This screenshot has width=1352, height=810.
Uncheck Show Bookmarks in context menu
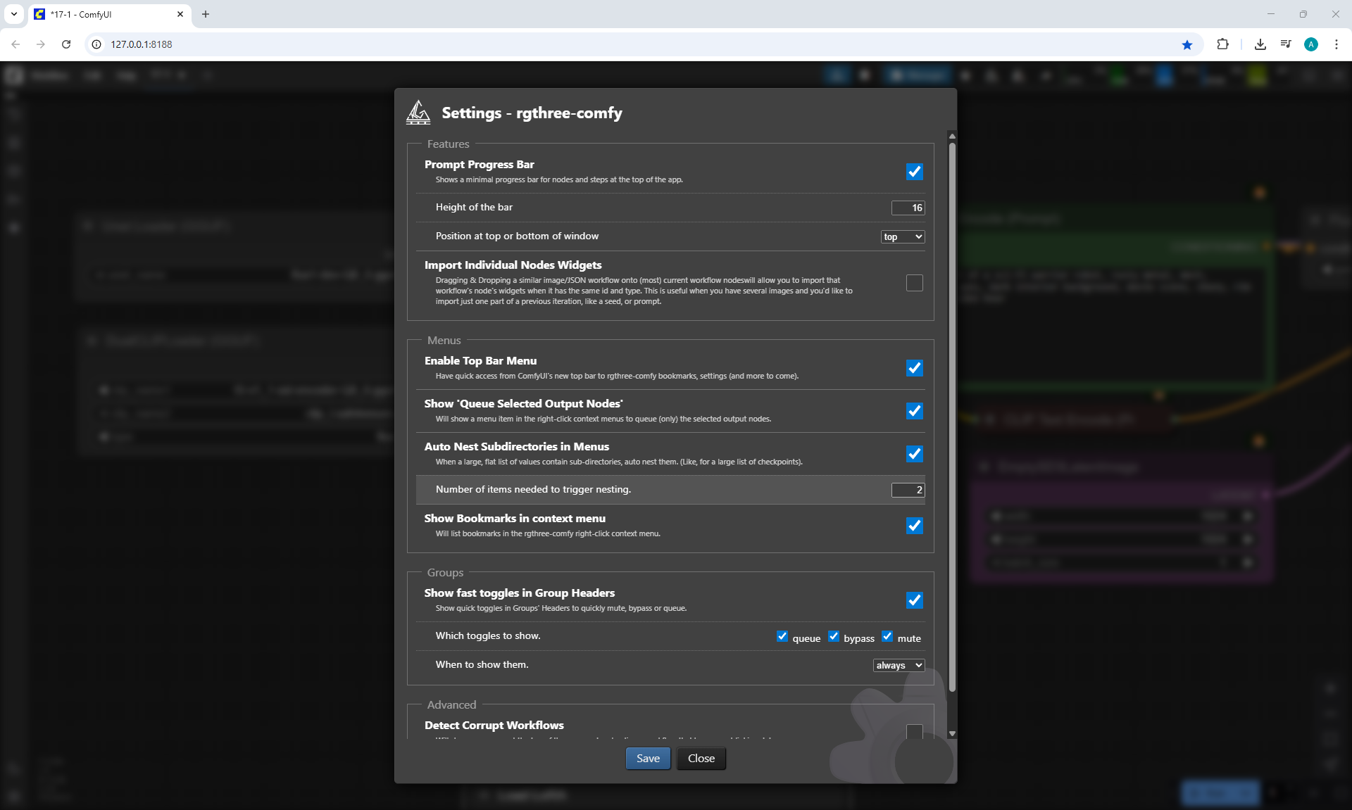[x=914, y=526]
